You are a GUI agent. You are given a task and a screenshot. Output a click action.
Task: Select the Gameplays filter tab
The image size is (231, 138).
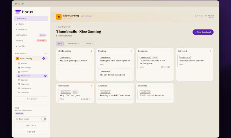(x=73, y=44)
